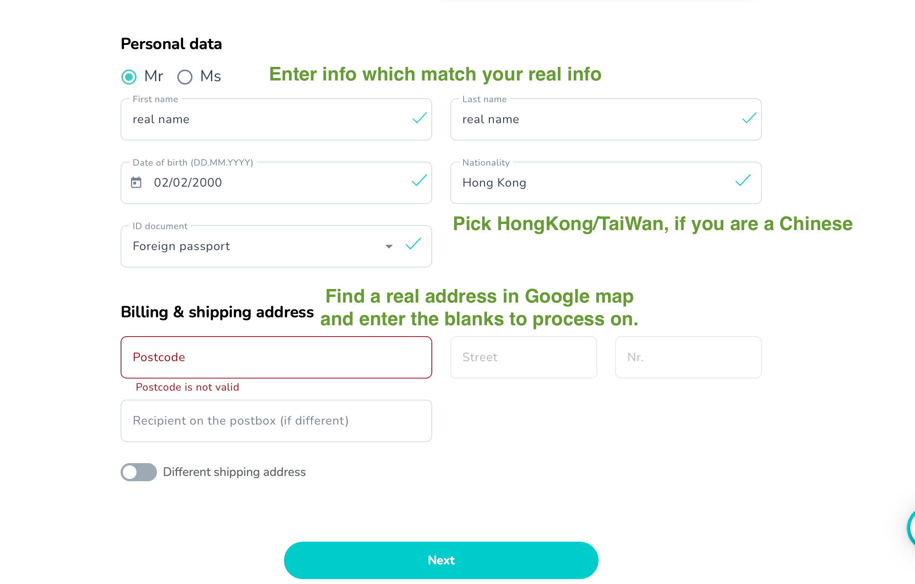Open the chat widget at right edge
Screen dimensions: 915x584
[911, 528]
